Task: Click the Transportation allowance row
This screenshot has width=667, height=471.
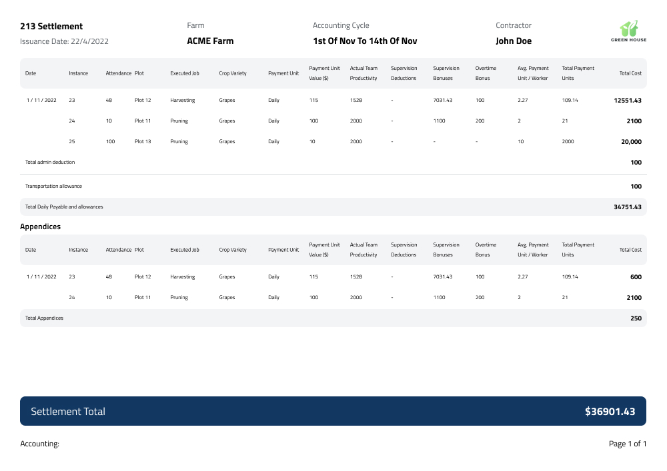Action: [x=53, y=187]
